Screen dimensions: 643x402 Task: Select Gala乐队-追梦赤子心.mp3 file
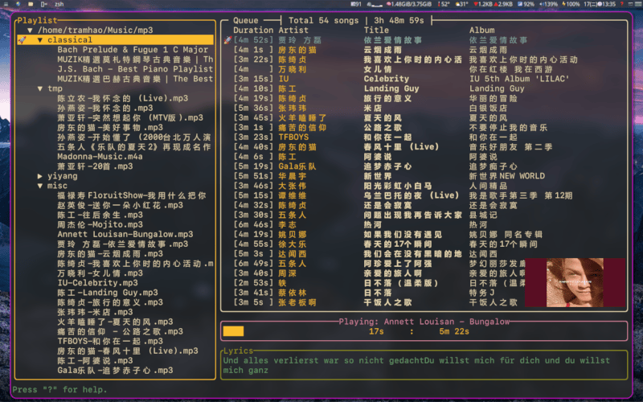click(115, 371)
